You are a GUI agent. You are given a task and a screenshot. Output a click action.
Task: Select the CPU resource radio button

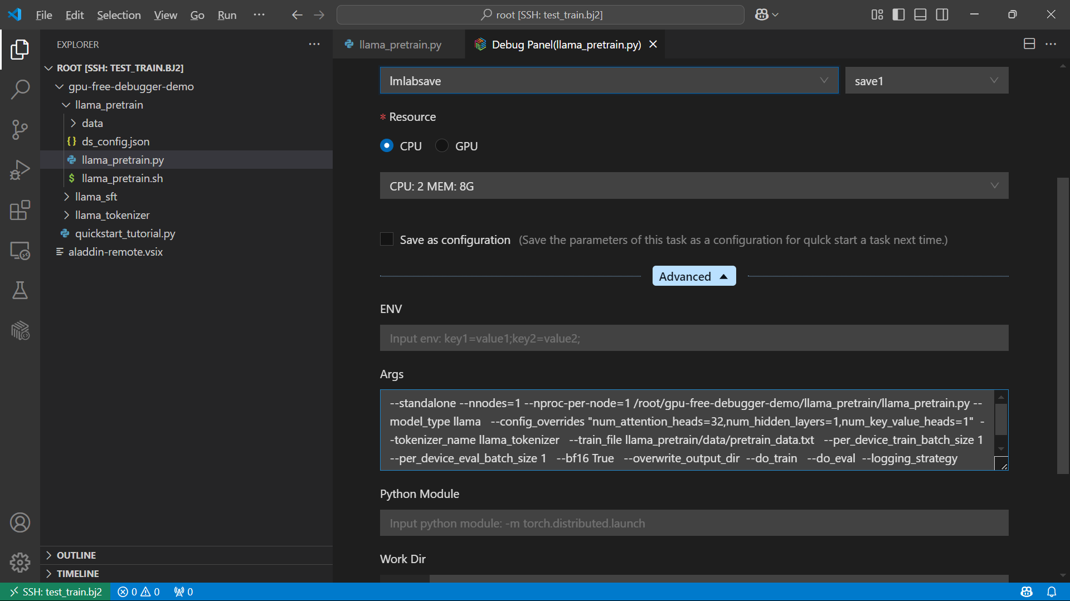387,145
